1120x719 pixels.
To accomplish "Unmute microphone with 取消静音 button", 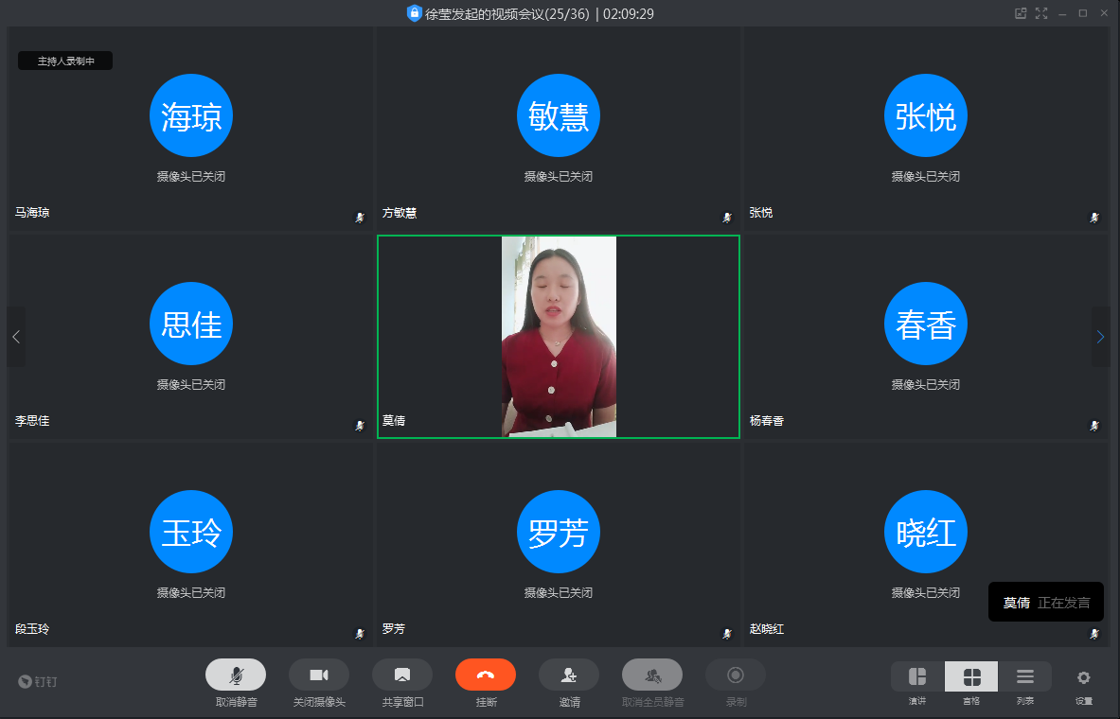I will (236, 675).
